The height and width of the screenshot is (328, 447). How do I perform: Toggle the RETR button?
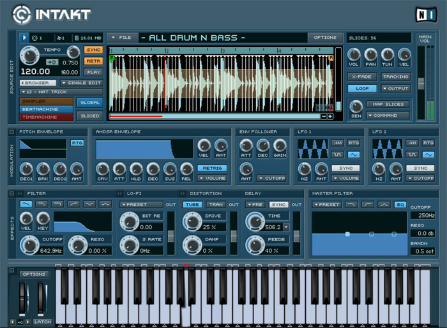(93, 61)
